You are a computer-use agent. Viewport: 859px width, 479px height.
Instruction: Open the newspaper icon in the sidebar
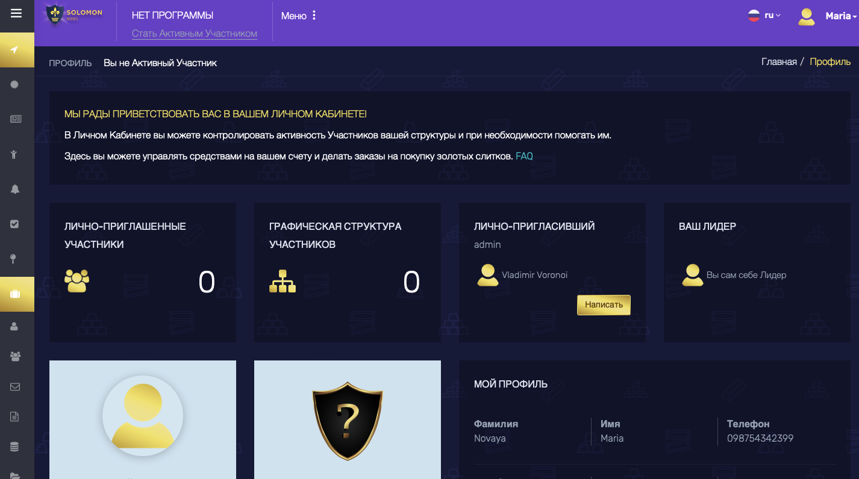click(x=16, y=119)
